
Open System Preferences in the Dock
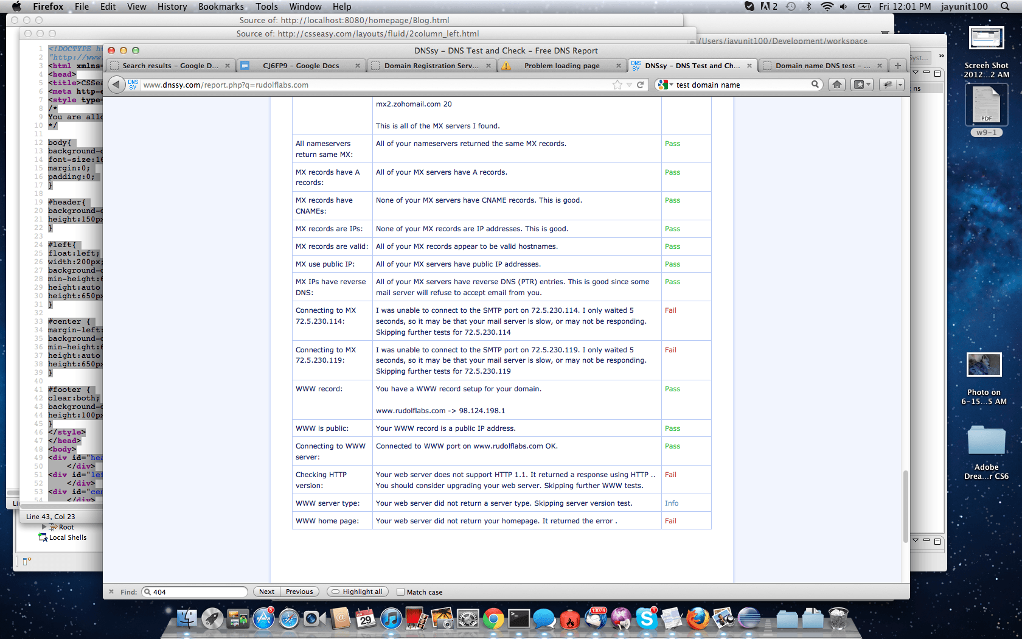pos(468,619)
